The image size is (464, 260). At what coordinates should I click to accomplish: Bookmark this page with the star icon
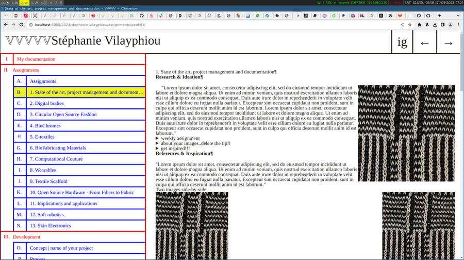[x=410, y=25]
